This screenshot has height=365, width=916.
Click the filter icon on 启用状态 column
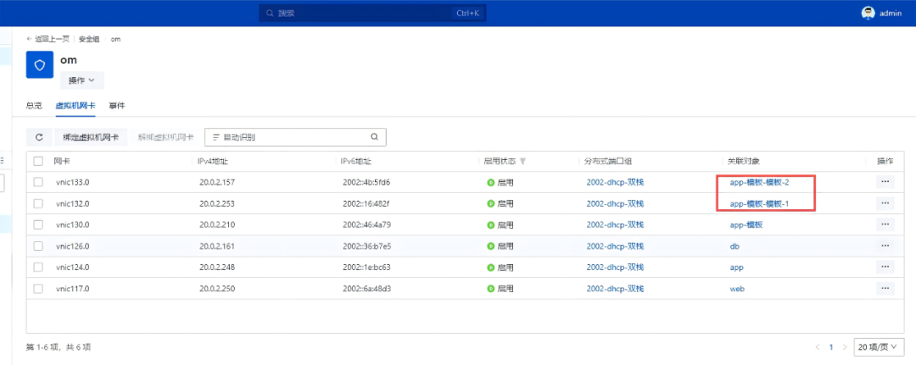(522, 161)
